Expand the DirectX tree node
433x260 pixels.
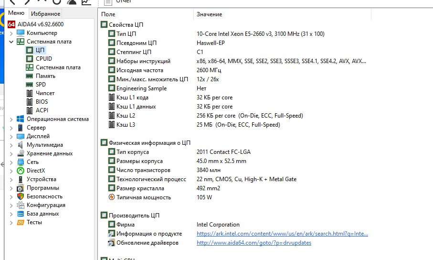click(11, 171)
